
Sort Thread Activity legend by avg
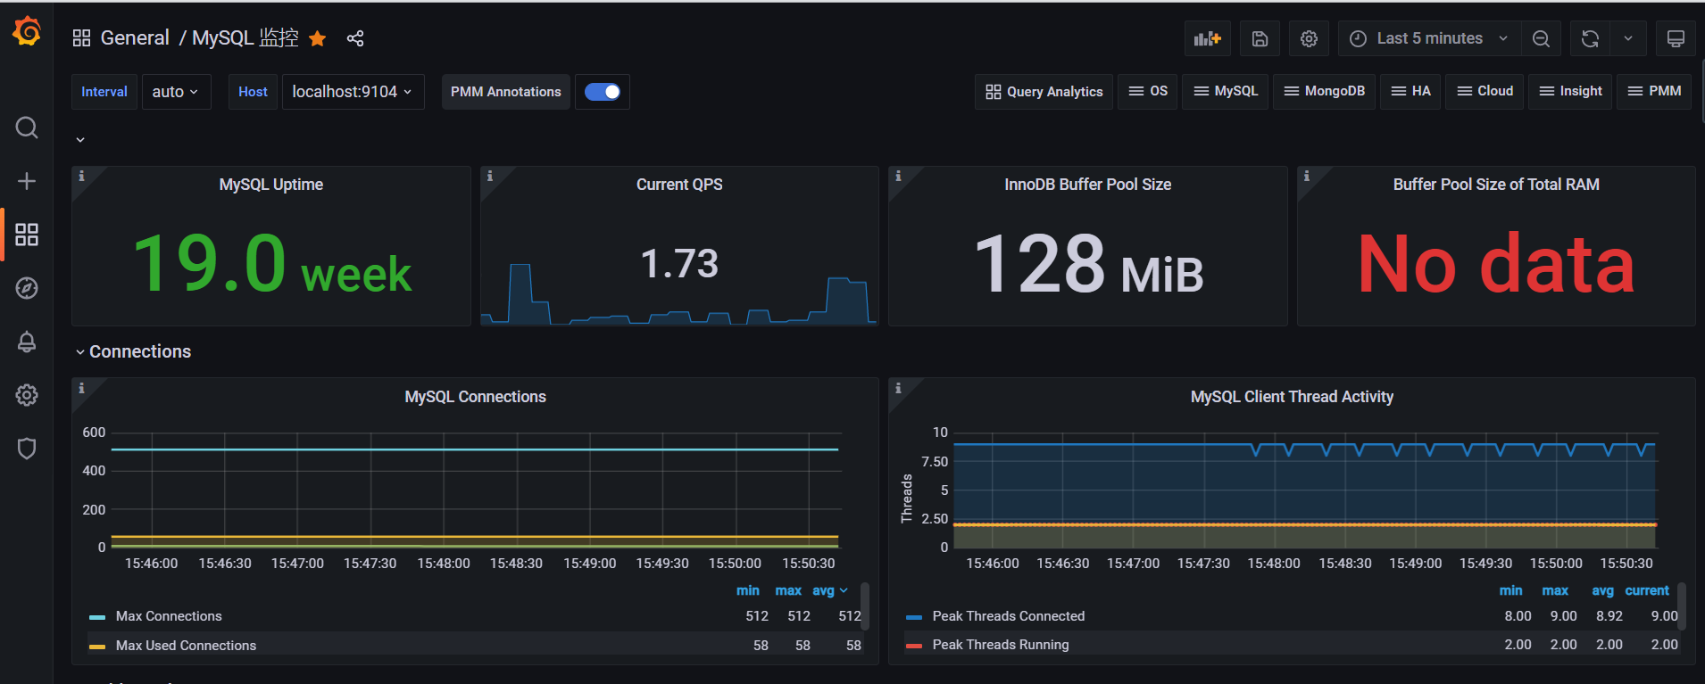click(1603, 590)
